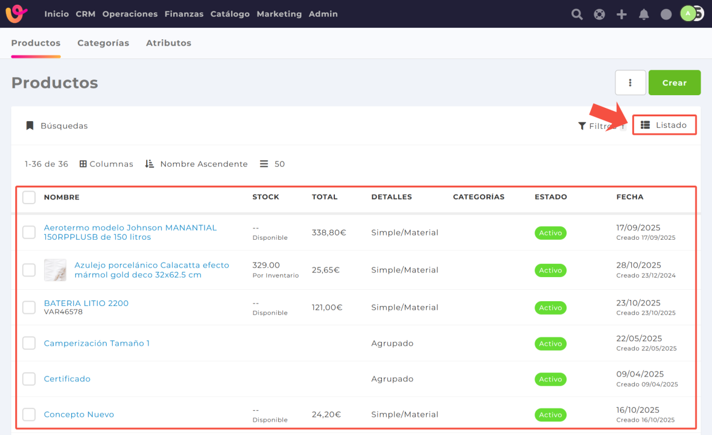The width and height of the screenshot is (712, 435).
Task: Click the plus quick-add icon
Action: 621,14
